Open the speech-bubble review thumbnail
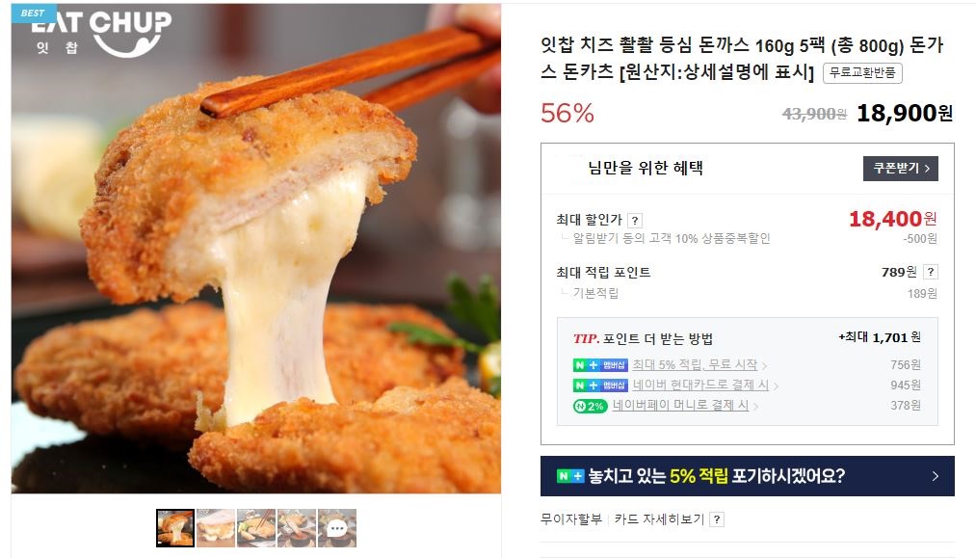Viewport: 976px width, 558px height. click(337, 528)
